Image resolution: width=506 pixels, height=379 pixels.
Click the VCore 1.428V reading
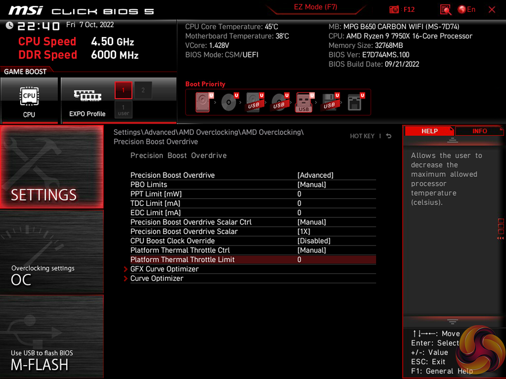207,45
